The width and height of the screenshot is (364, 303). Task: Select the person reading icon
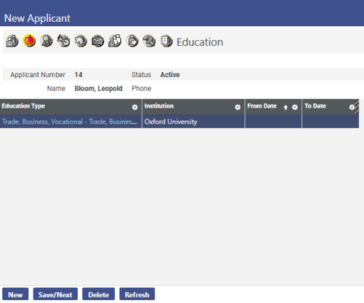132,41
